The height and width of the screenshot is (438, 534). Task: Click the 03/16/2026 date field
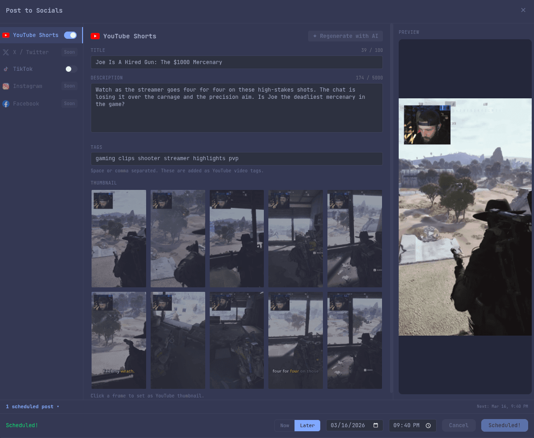pos(354,425)
